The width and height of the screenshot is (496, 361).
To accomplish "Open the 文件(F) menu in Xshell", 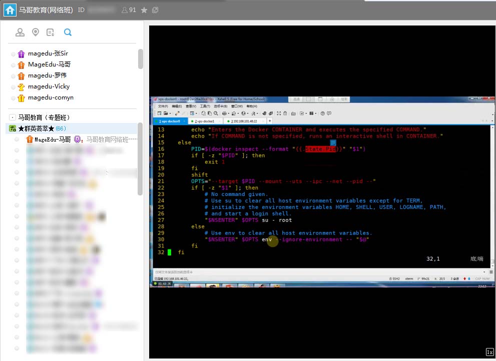I will [x=163, y=106].
